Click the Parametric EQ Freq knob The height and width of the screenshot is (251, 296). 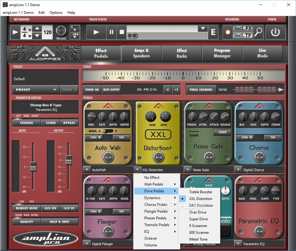[x=254, y=191]
